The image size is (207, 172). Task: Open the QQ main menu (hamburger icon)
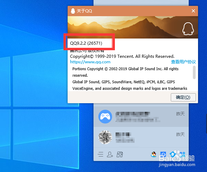(x=101, y=154)
